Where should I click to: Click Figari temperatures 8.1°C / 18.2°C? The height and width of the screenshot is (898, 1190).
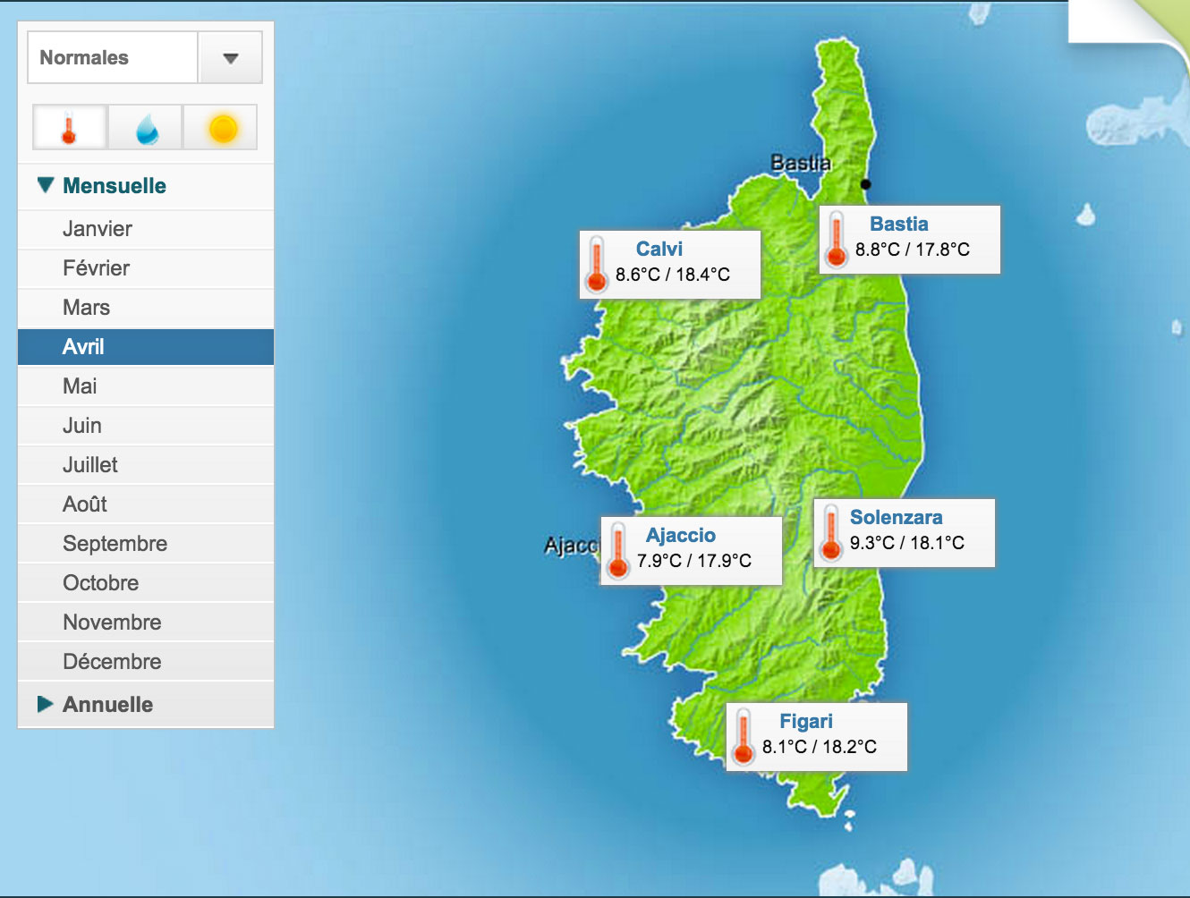[820, 747]
